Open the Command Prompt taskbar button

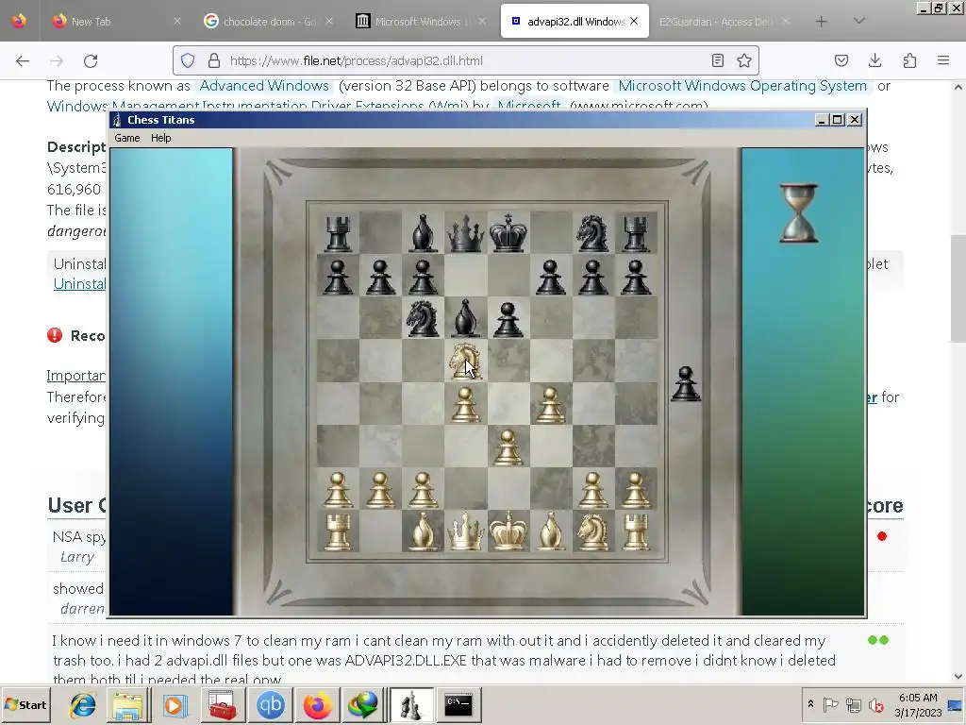pyautogui.click(x=458, y=704)
